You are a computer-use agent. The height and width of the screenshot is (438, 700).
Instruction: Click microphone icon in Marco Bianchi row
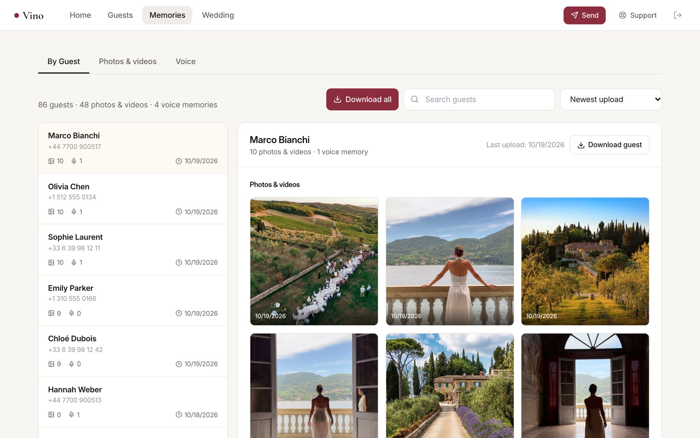(x=74, y=161)
